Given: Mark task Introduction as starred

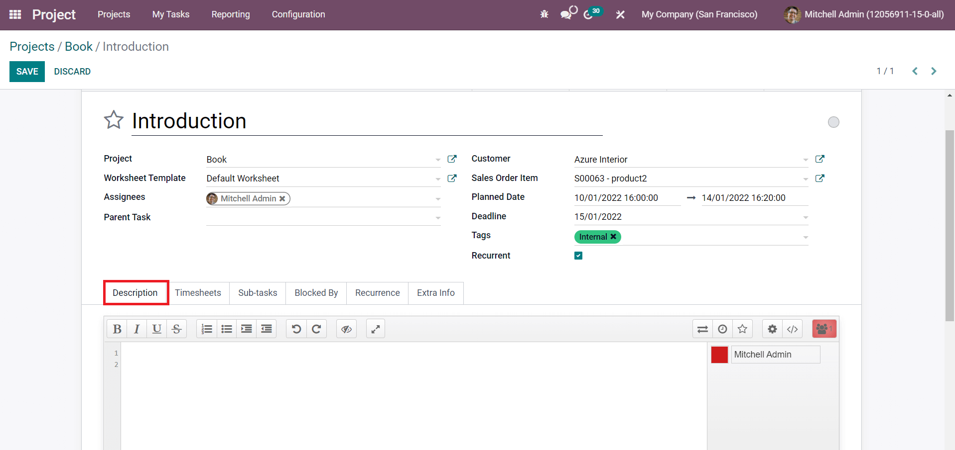Looking at the screenshot, I should point(114,120).
